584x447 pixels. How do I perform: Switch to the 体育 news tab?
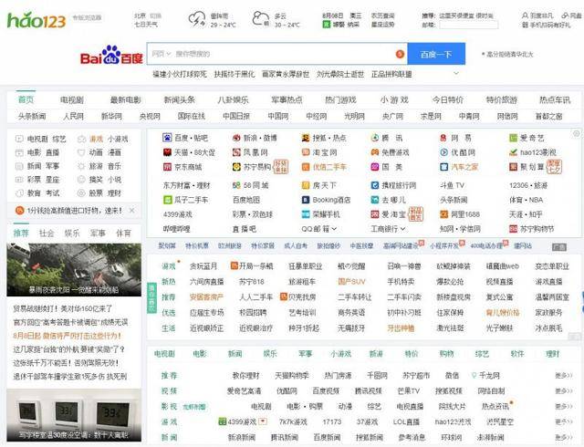[123, 234]
